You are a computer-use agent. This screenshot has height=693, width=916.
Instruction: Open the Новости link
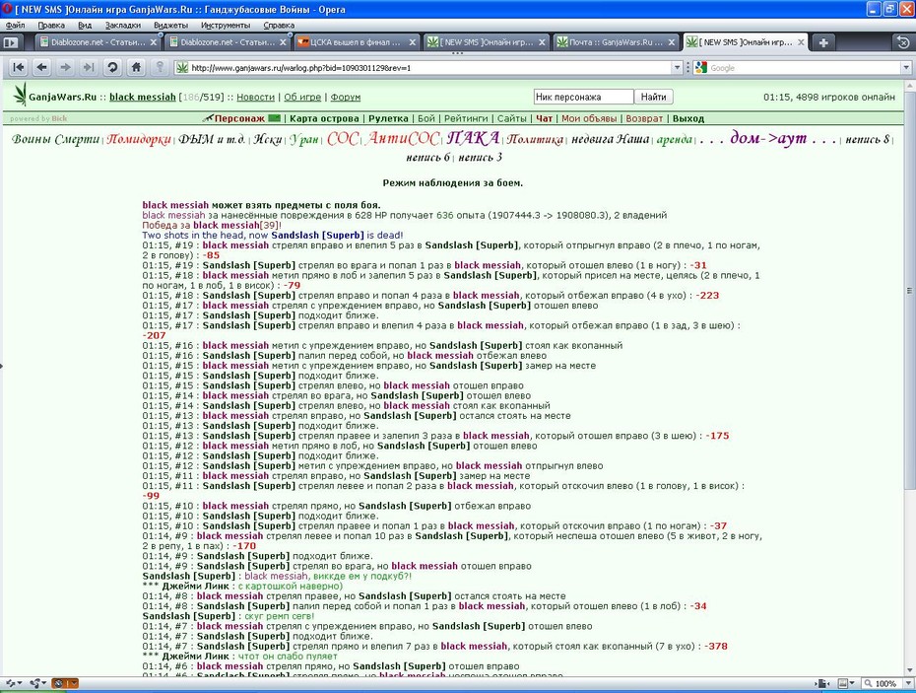[255, 97]
